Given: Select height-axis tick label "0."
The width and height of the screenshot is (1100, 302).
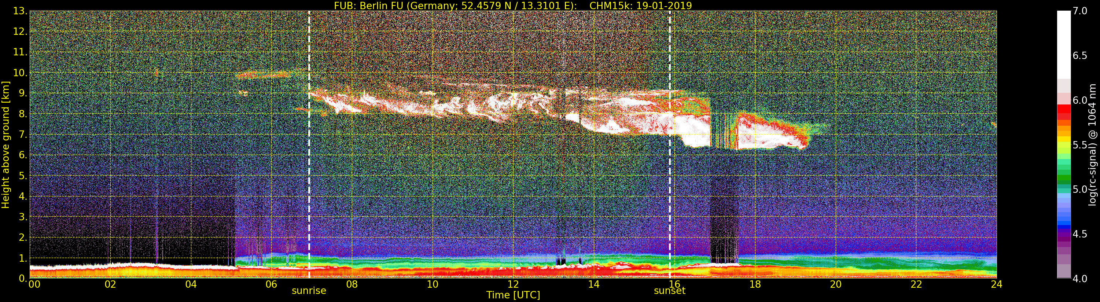Looking at the screenshot, I should tap(23, 278).
